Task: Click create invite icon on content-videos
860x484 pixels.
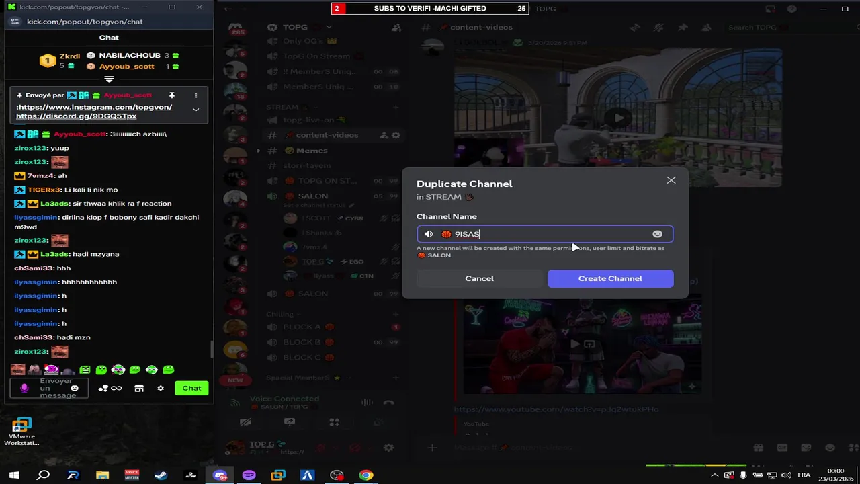Action: [384, 135]
